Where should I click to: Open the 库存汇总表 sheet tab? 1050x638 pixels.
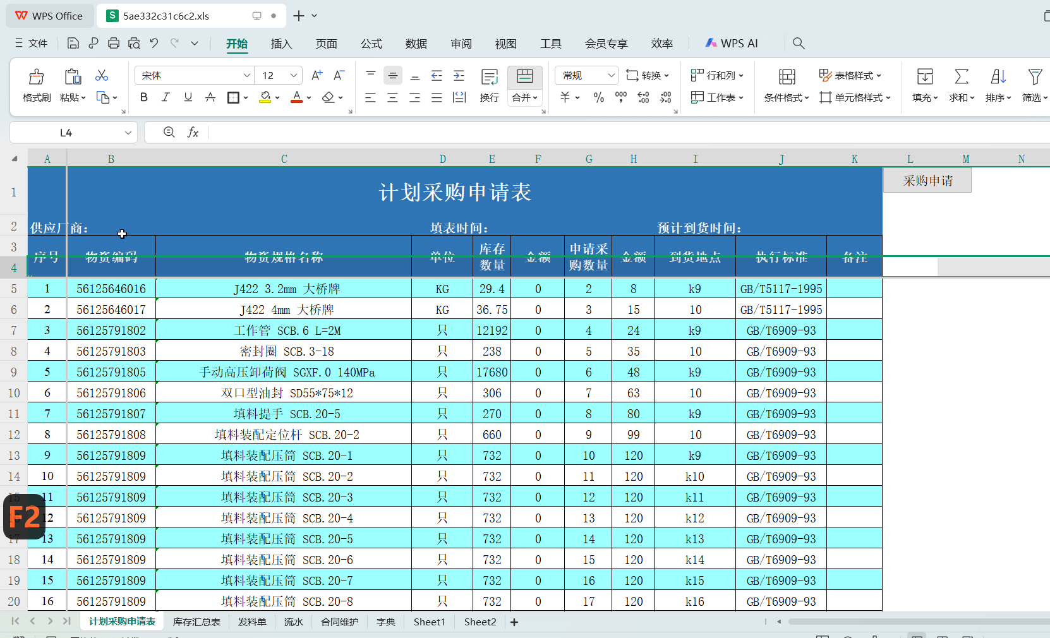[196, 622]
